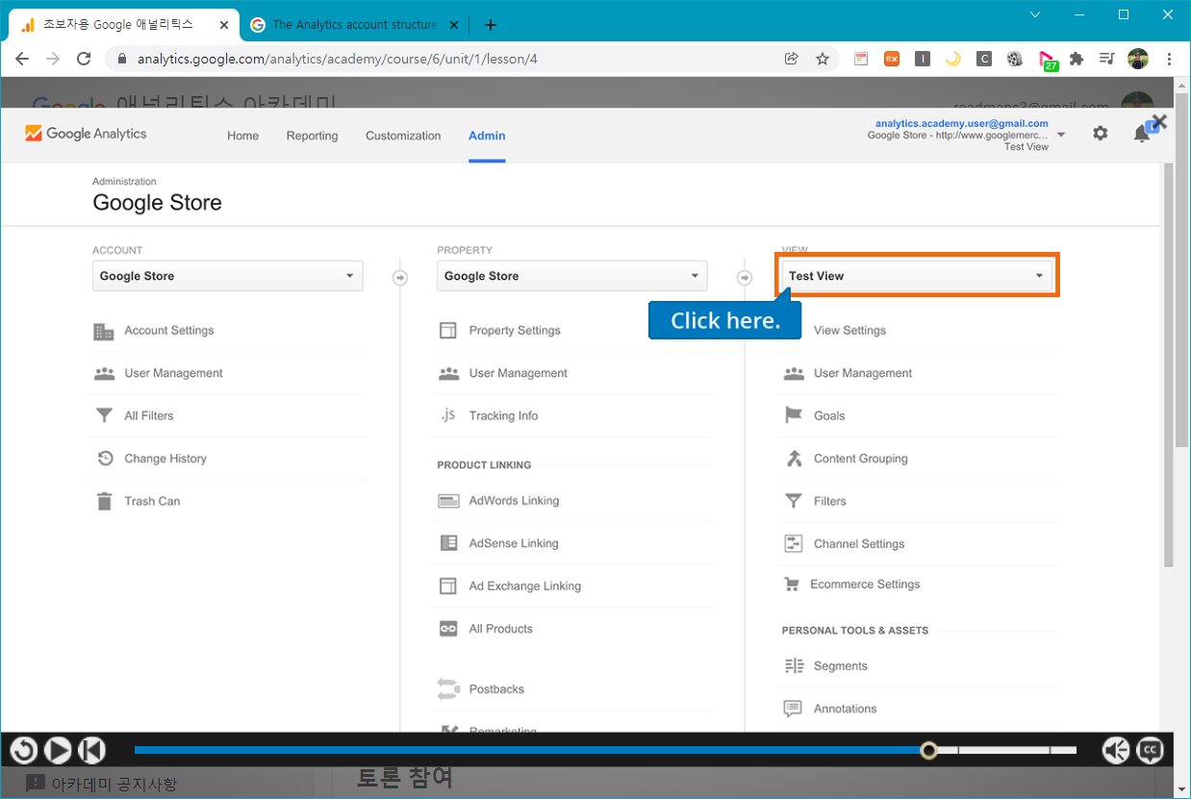Click the Account Settings building icon
The image size is (1191, 799).
point(104,332)
